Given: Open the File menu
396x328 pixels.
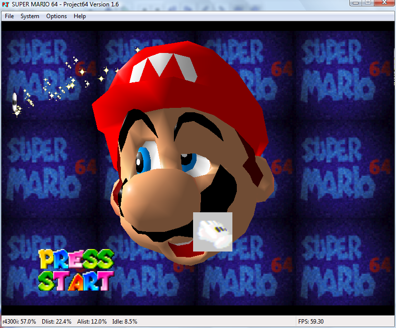Looking at the screenshot, I should pyautogui.click(x=9, y=16).
